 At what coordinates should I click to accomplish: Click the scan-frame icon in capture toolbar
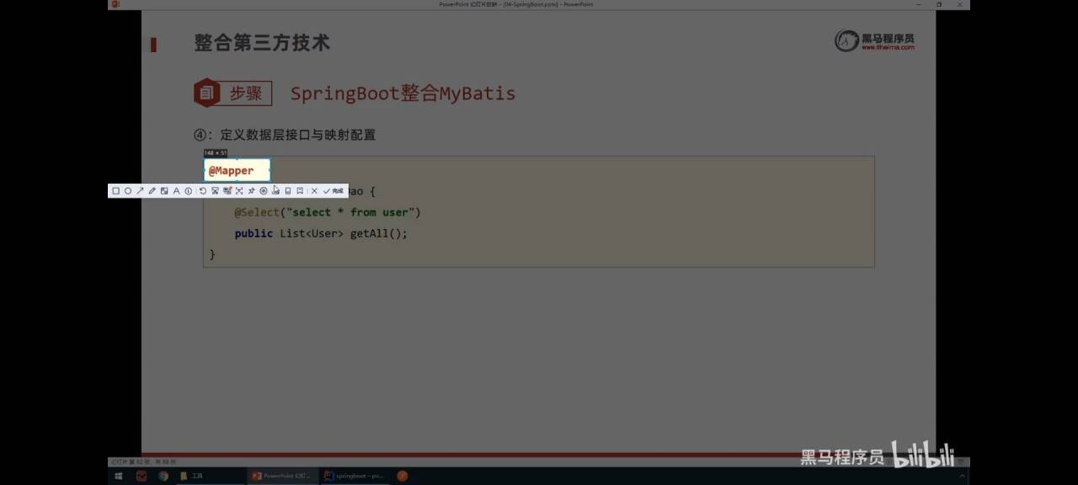point(239,191)
